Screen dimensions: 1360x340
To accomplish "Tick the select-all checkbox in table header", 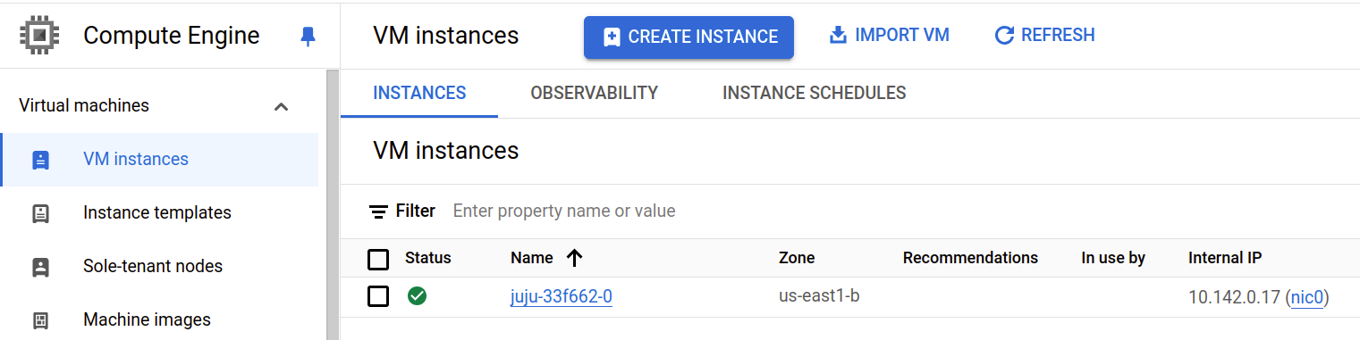I will click(378, 259).
